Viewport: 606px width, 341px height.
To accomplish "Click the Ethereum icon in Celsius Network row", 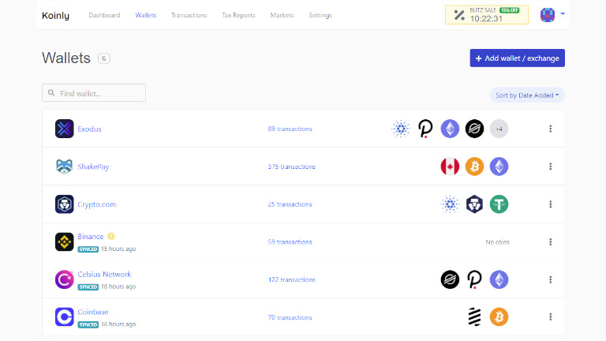I will click(499, 279).
